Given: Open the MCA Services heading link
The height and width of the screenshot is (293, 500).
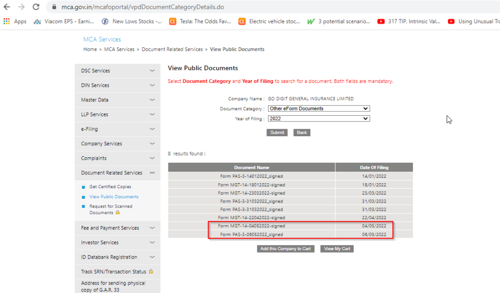Looking at the screenshot, I should pyautogui.click(x=102, y=39).
